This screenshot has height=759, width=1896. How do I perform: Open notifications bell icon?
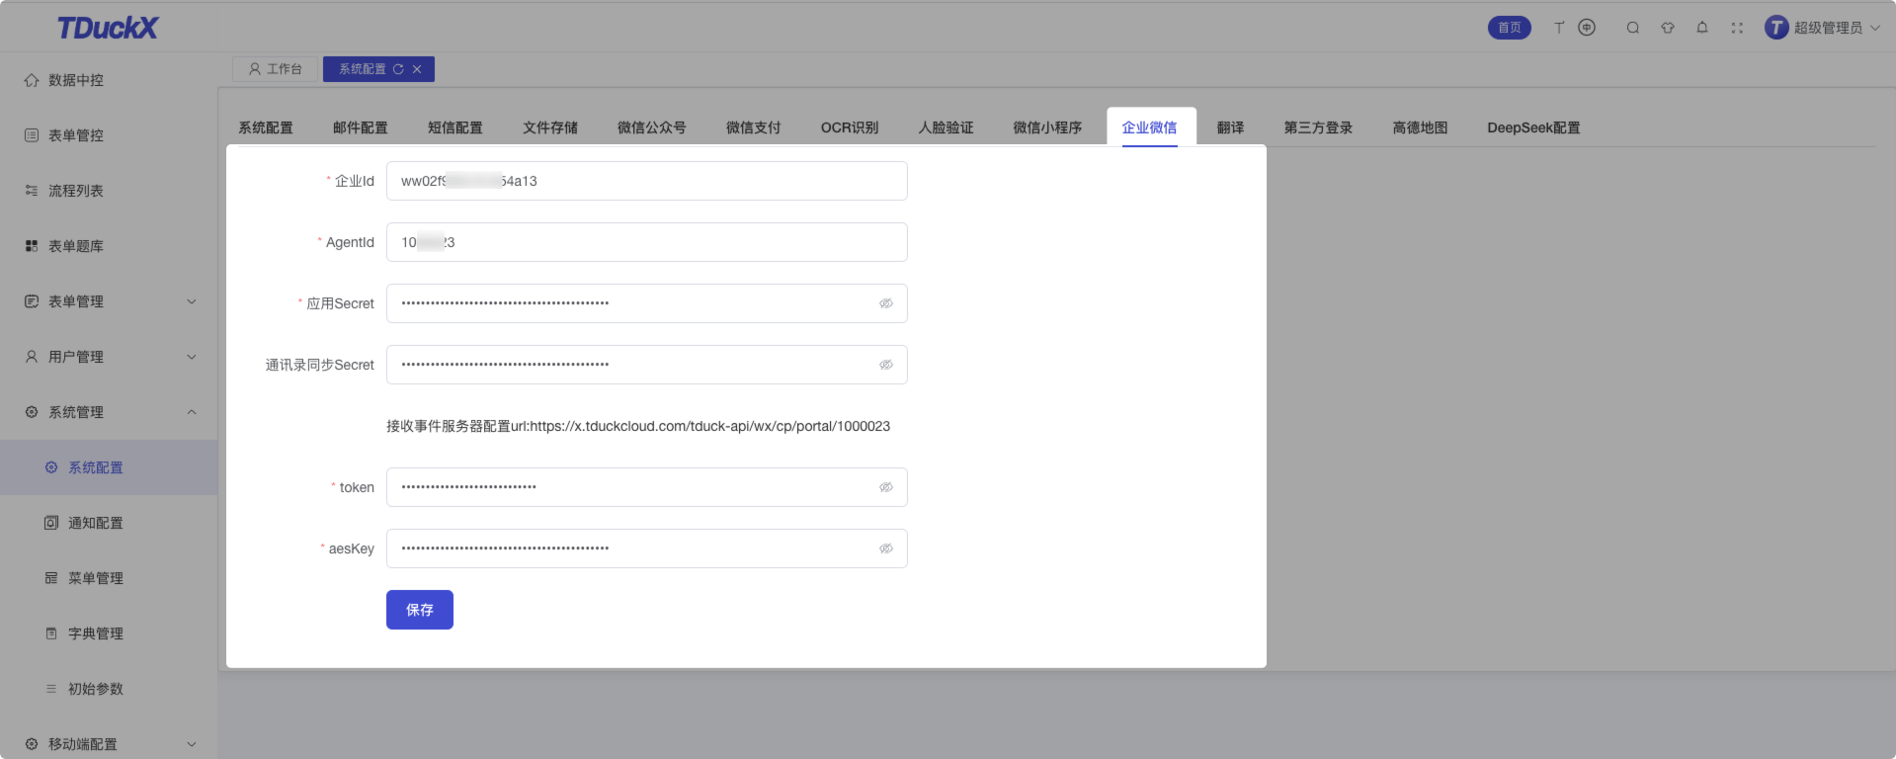(x=1702, y=28)
